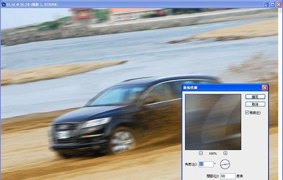Click the 像素 unit label

240,176
